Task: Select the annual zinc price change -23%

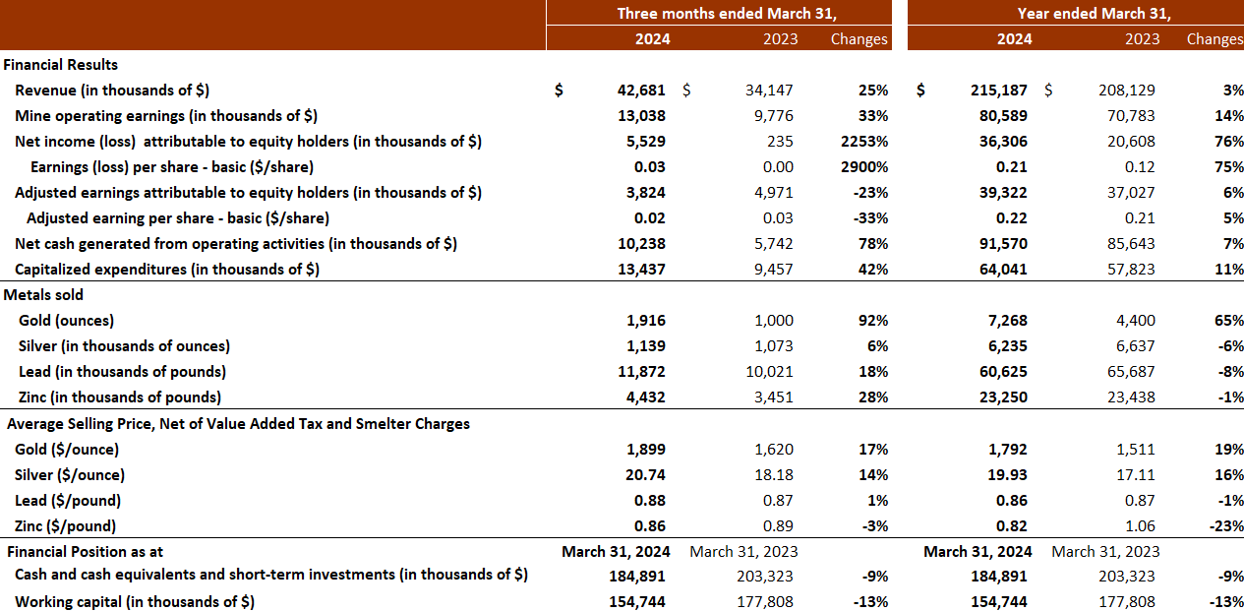Action: (x=1224, y=526)
